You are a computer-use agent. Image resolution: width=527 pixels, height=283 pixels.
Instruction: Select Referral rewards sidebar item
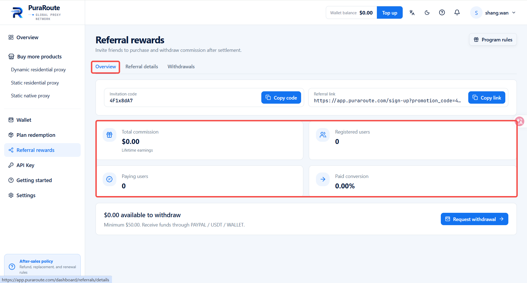[43, 150]
